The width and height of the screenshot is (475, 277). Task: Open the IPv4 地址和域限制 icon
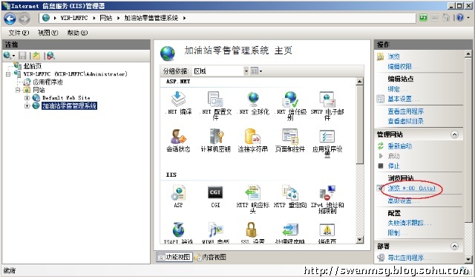pos(327,193)
